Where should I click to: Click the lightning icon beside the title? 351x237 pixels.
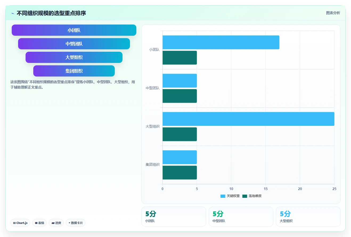pyautogui.click(x=13, y=13)
